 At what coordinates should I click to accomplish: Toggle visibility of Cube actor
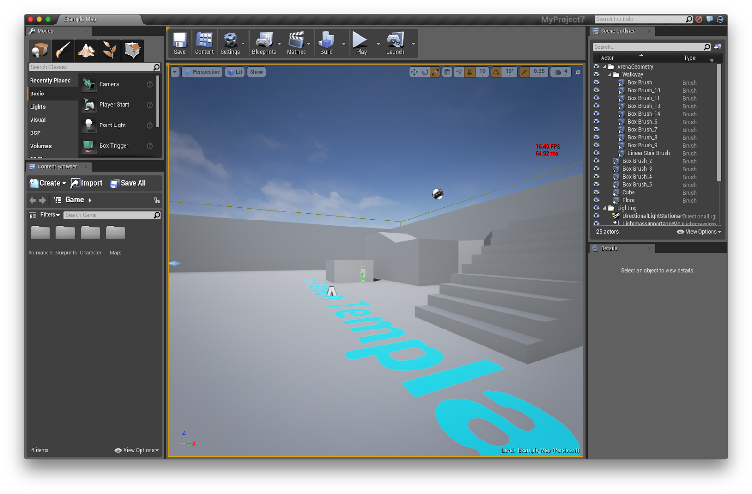[x=596, y=192]
